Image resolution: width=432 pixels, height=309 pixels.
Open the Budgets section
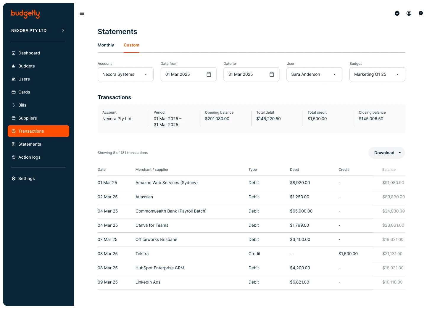tap(27, 66)
